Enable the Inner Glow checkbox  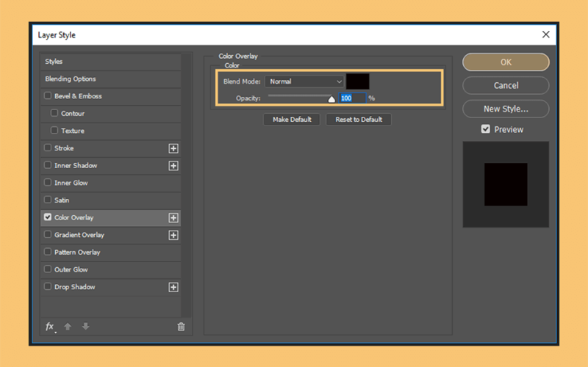tap(48, 182)
